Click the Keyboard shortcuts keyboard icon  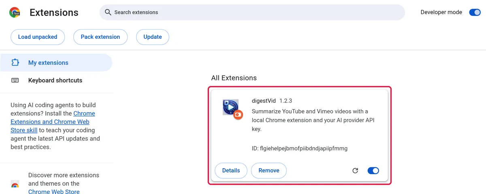(15, 80)
